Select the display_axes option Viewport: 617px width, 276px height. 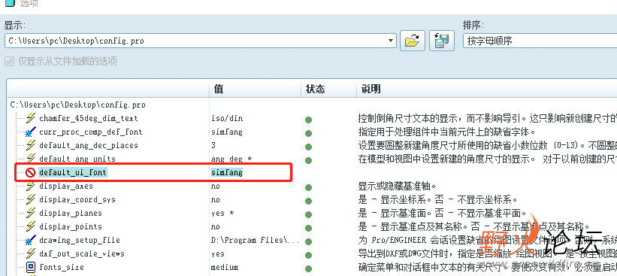[66, 186]
